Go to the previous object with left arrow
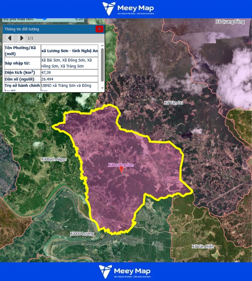Image resolution: width=252 pixels, height=281 pixels. (x=10, y=38)
